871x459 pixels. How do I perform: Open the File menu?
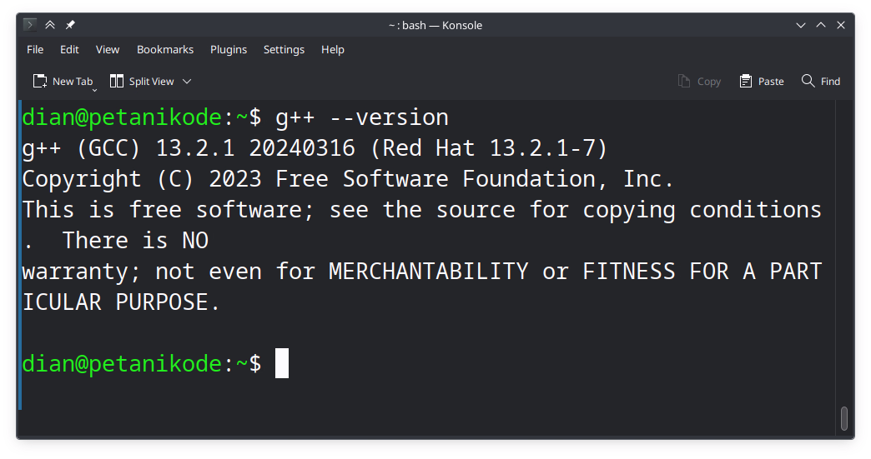tap(35, 49)
